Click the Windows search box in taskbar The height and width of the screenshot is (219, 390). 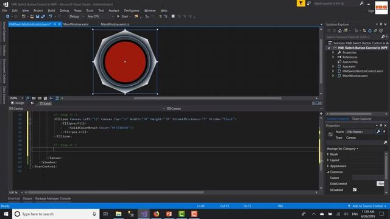pyautogui.click(x=55, y=214)
